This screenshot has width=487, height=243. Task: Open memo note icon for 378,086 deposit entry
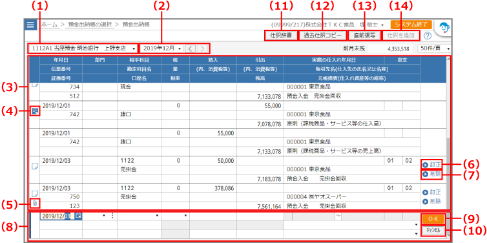pyautogui.click(x=35, y=194)
